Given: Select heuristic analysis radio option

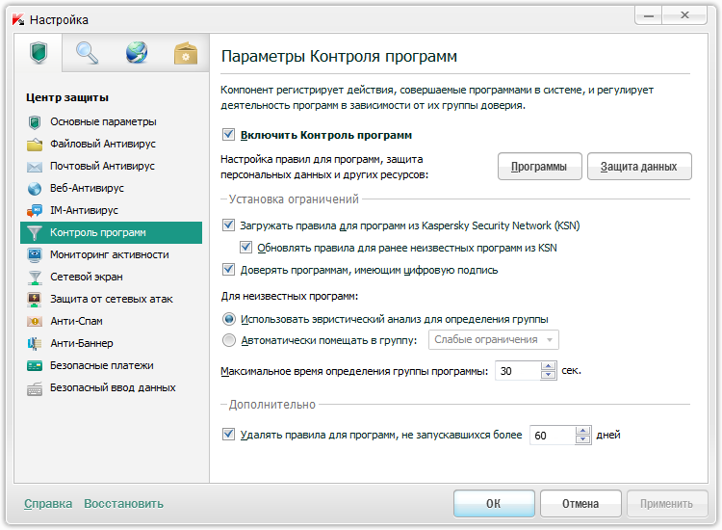Looking at the screenshot, I should click(229, 319).
